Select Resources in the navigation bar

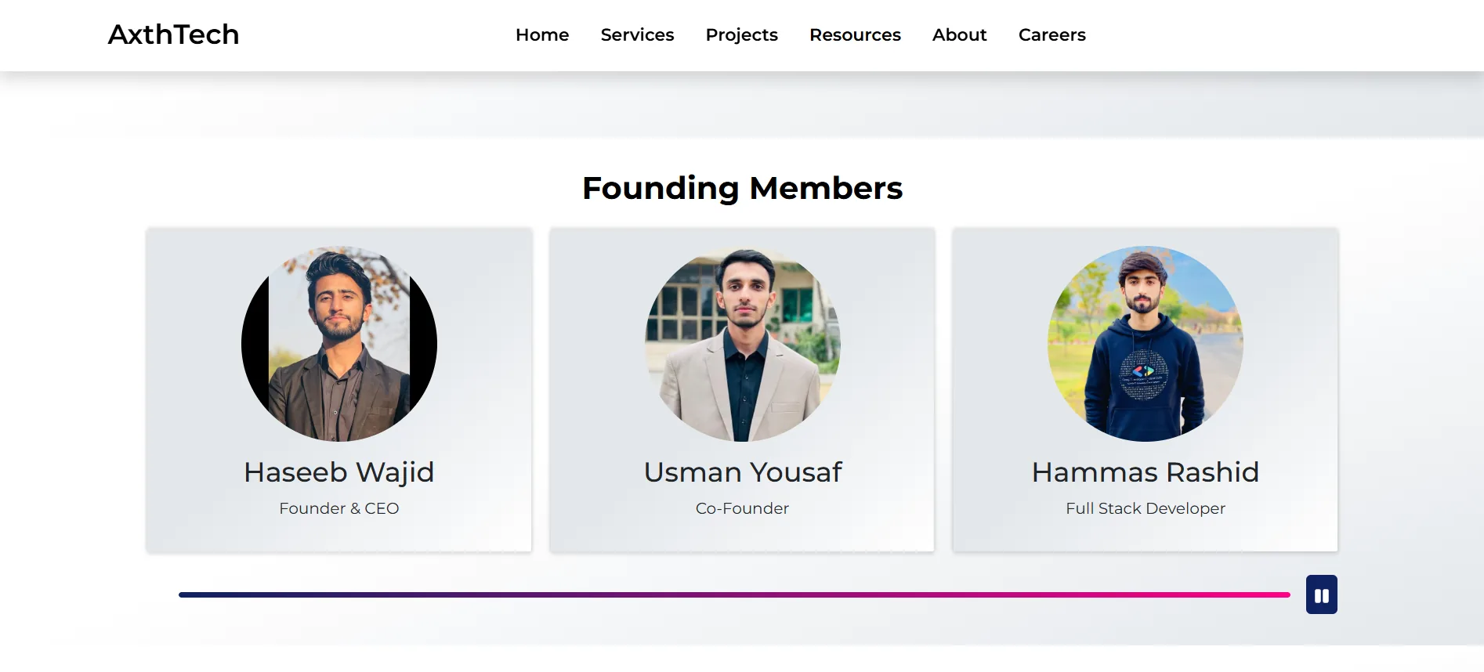point(855,35)
